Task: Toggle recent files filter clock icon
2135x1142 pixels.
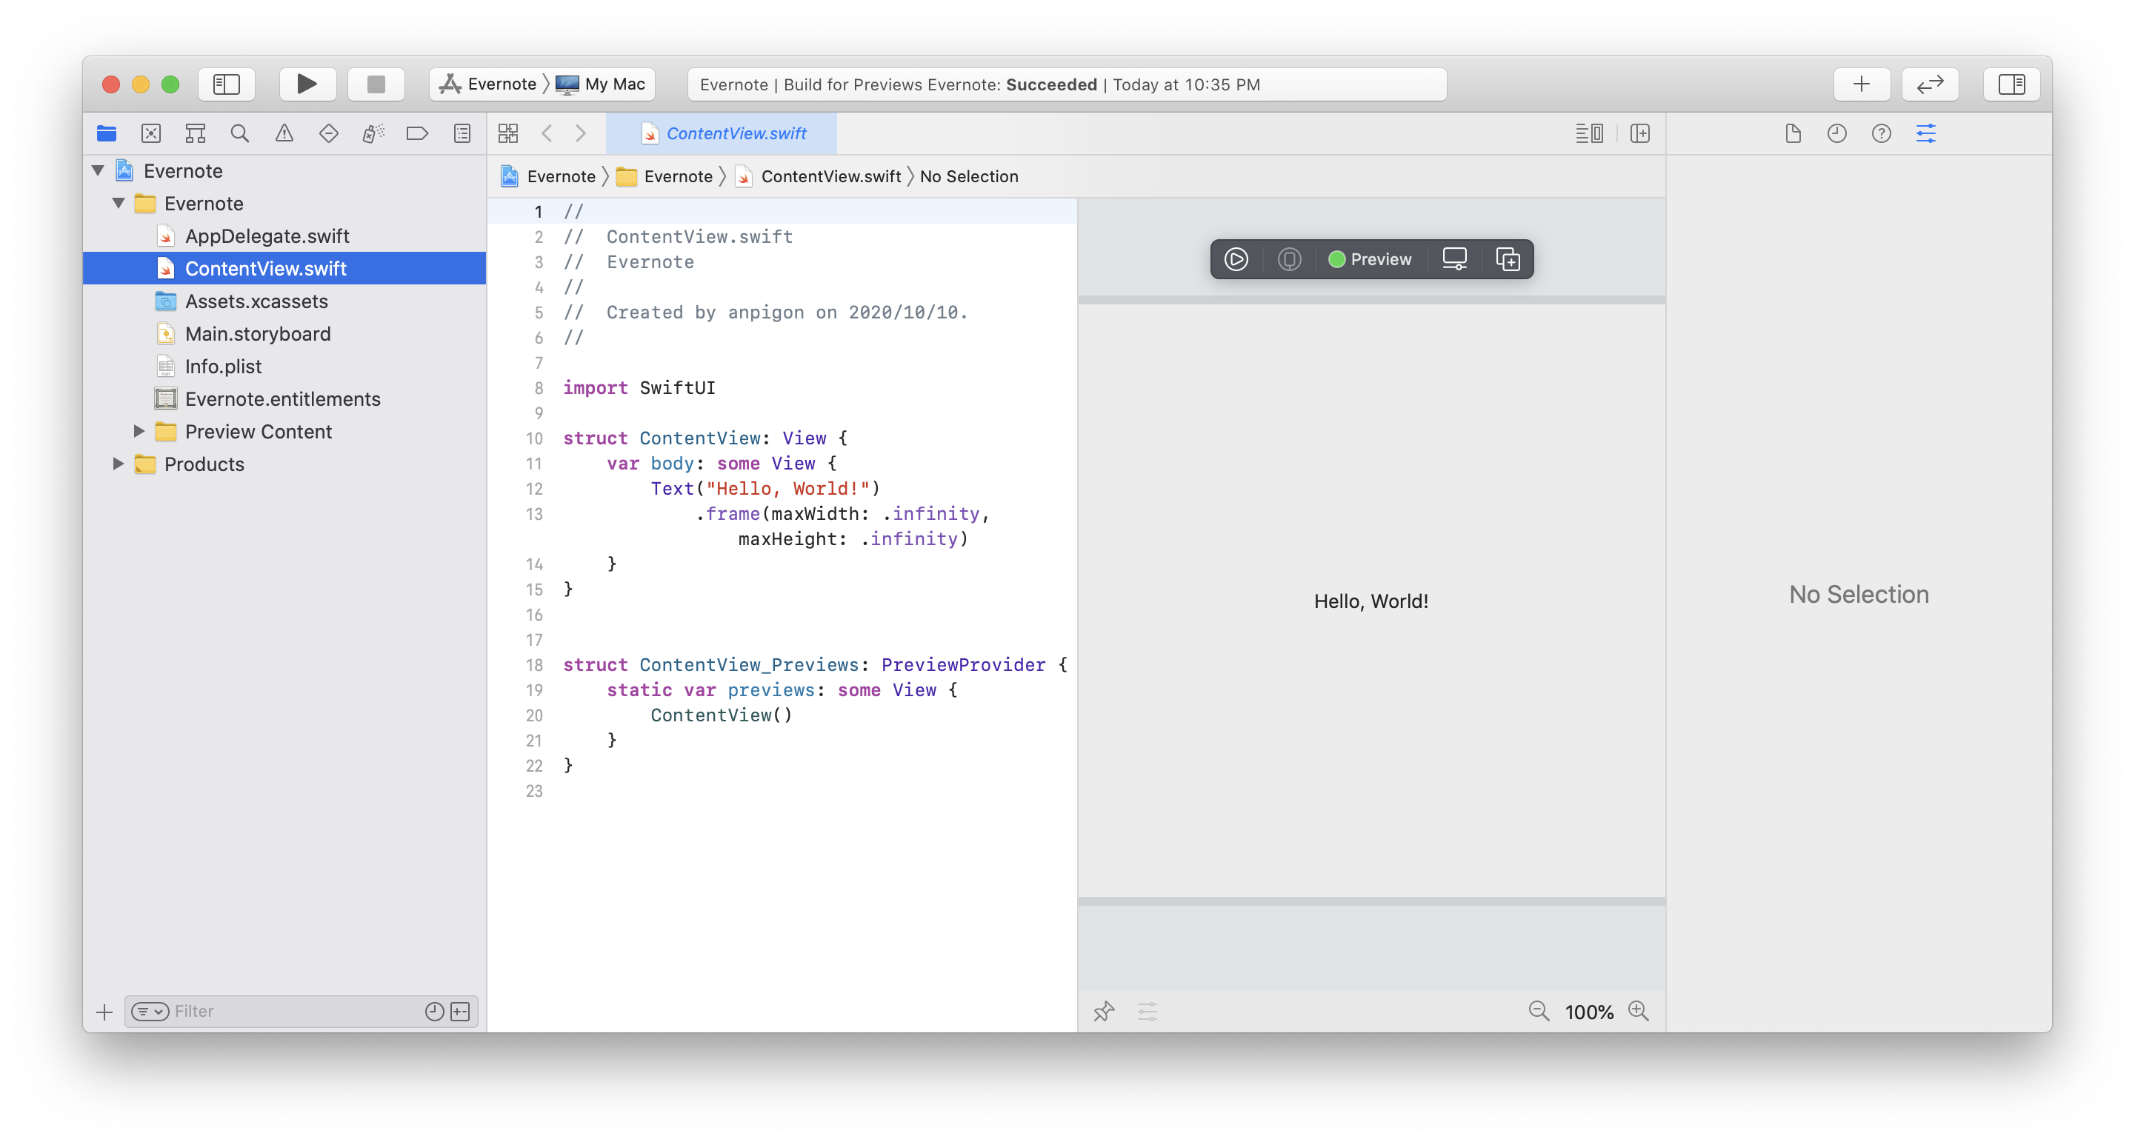Action: (x=433, y=1011)
